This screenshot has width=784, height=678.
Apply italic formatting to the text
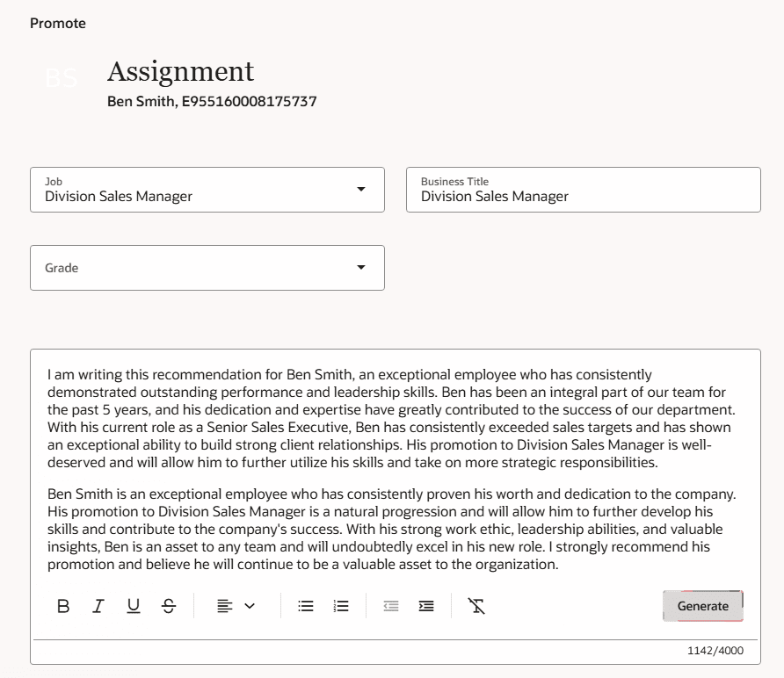point(98,605)
